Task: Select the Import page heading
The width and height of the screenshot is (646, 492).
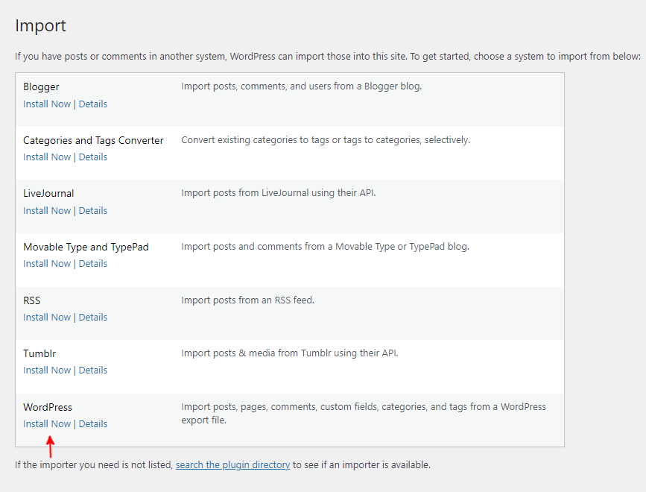Action: (x=40, y=25)
